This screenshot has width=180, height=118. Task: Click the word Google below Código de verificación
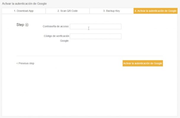tap(64, 41)
